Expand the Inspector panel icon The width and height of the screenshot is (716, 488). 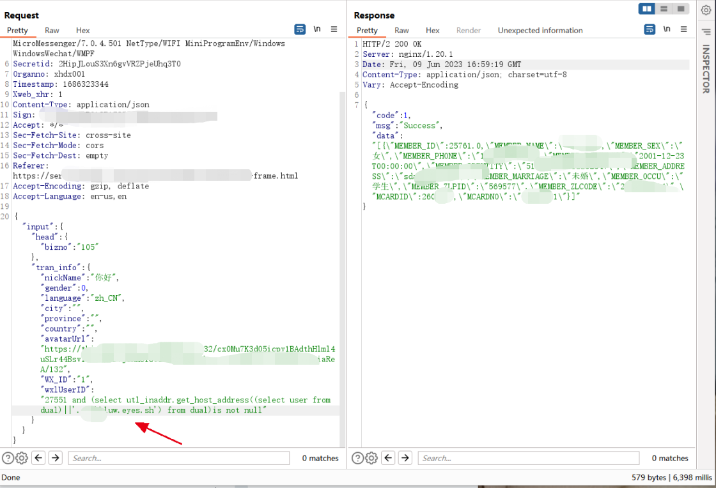706,31
